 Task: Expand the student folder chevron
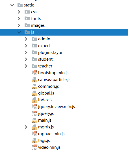click(26, 59)
